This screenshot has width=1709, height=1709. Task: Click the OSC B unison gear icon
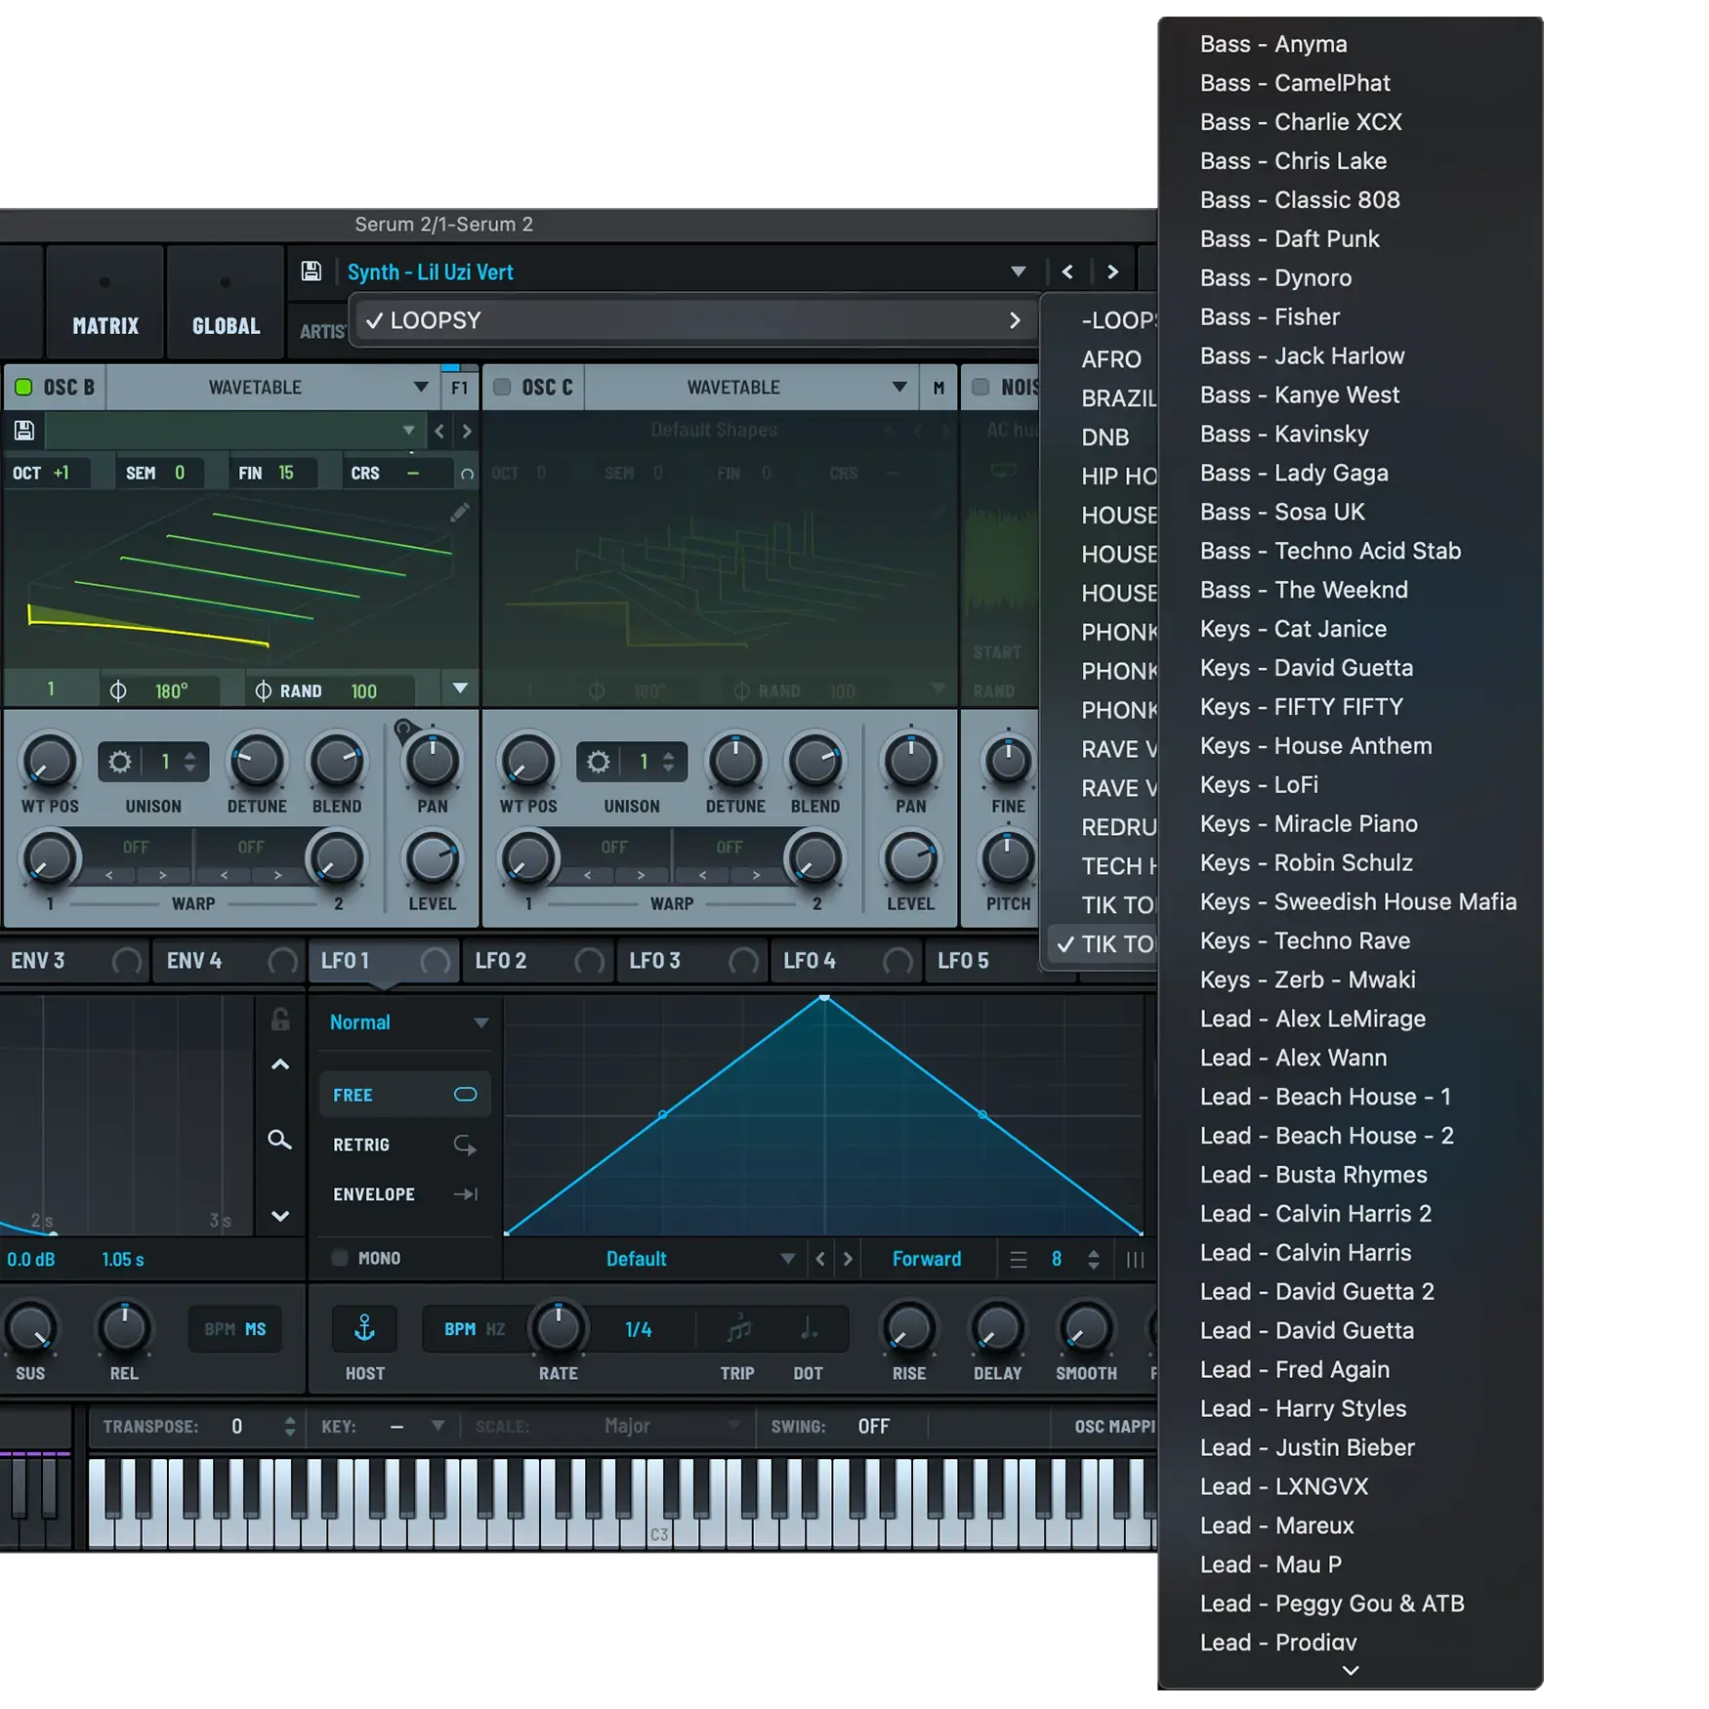point(120,762)
